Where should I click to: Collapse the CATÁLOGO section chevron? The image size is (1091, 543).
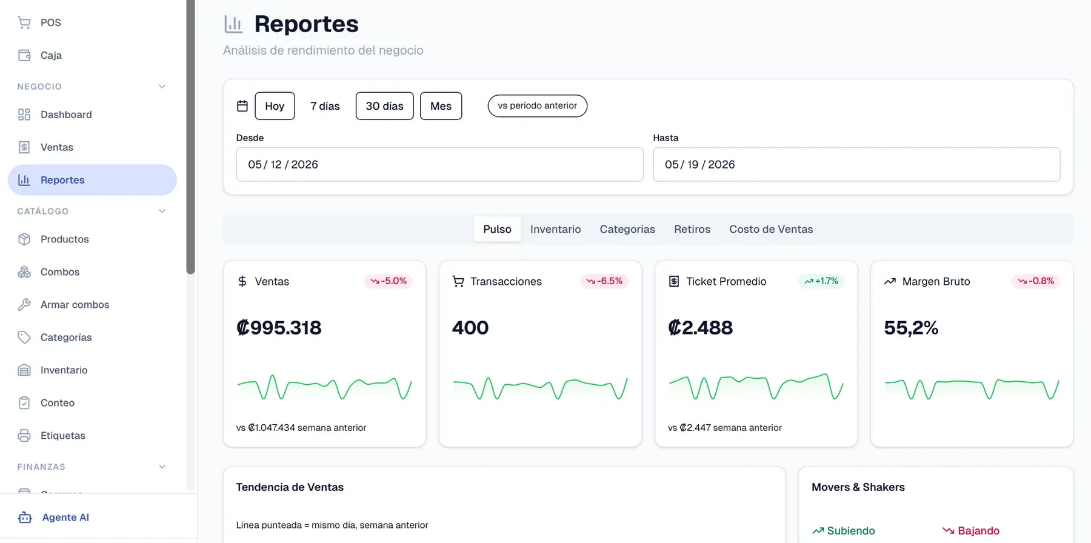tap(162, 212)
